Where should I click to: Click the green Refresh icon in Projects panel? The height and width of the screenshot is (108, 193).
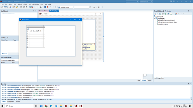(165, 14)
